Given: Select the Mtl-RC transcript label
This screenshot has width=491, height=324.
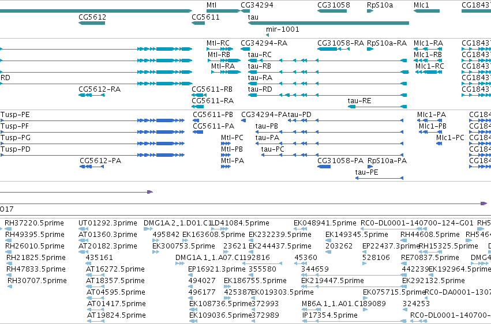Looking at the screenshot, I should (218, 43).
